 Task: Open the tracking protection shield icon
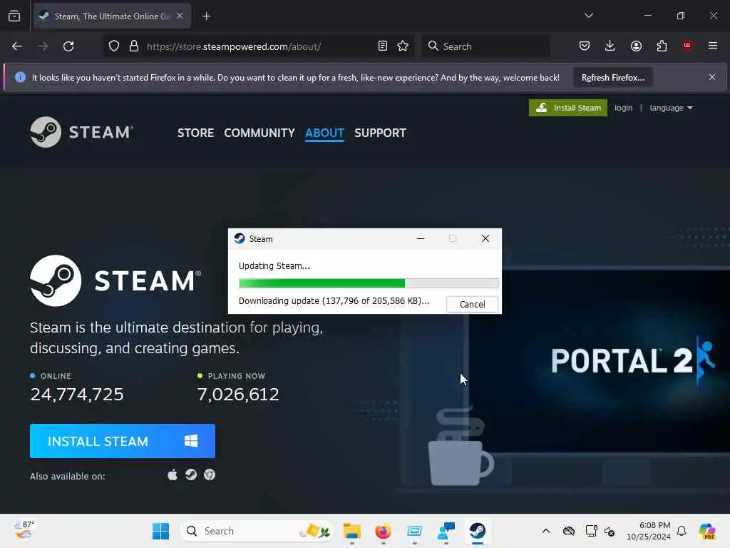point(113,46)
